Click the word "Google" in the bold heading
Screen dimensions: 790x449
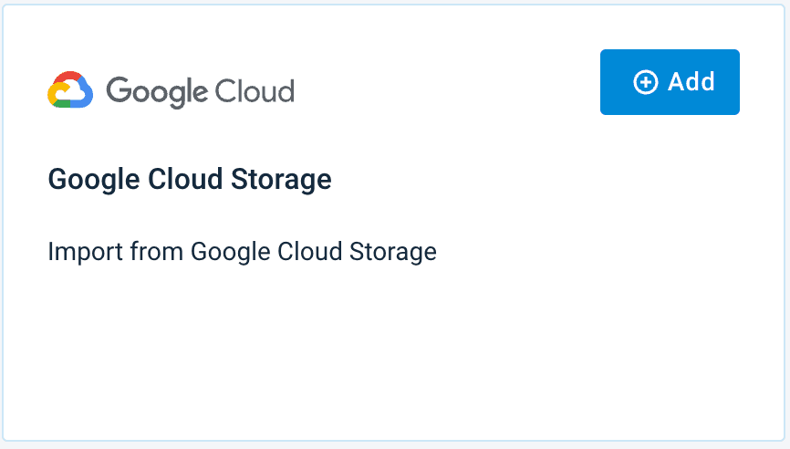click(x=92, y=179)
